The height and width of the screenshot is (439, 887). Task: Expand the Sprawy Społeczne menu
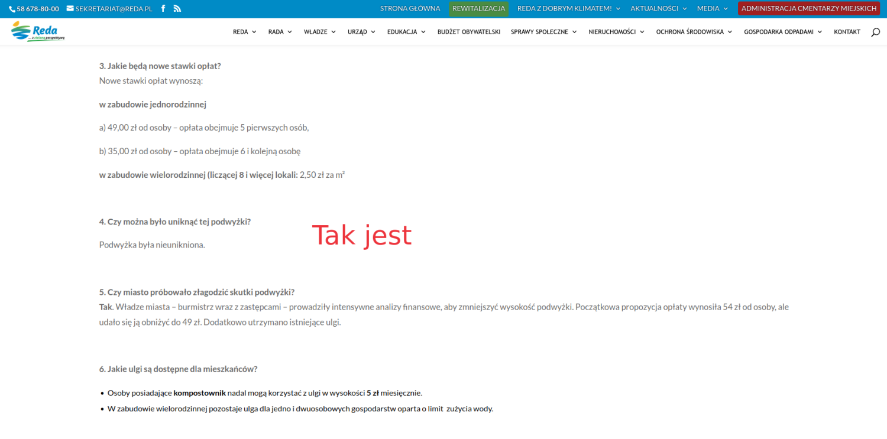[x=543, y=32]
